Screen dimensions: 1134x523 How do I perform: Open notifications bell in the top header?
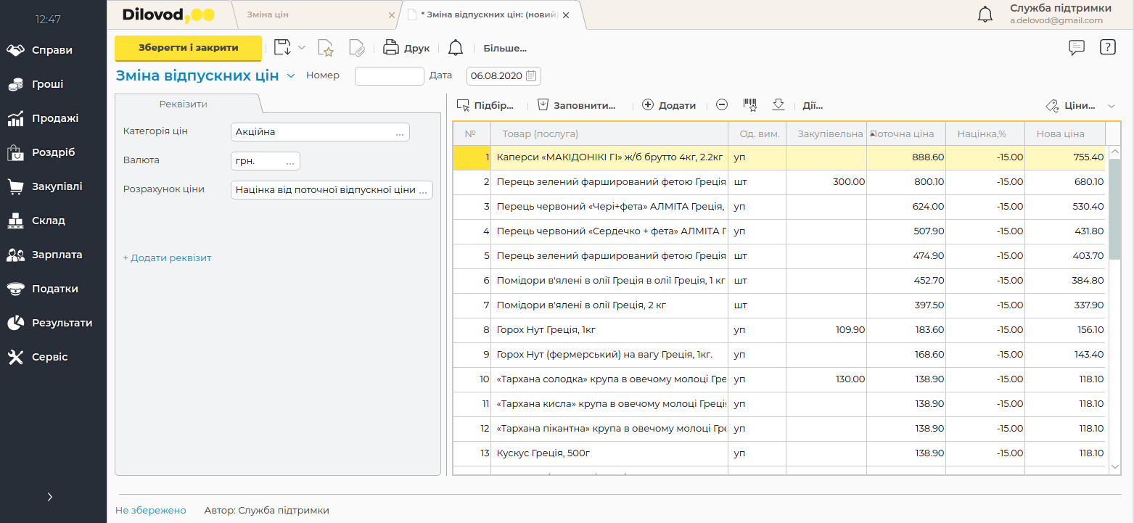point(985,14)
